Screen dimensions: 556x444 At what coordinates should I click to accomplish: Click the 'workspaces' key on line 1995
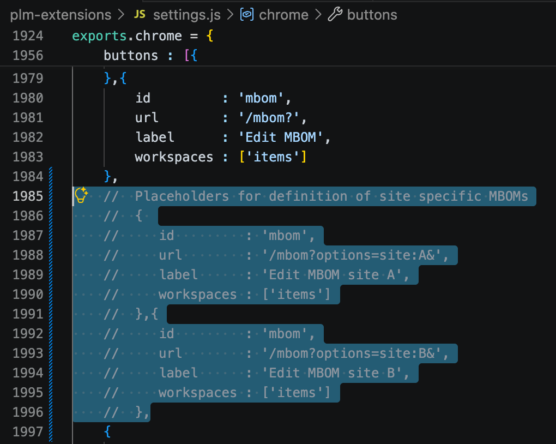[197, 393]
